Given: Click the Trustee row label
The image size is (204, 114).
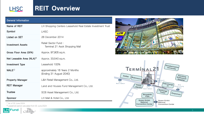Looking at the screenshot, I should [11, 92].
